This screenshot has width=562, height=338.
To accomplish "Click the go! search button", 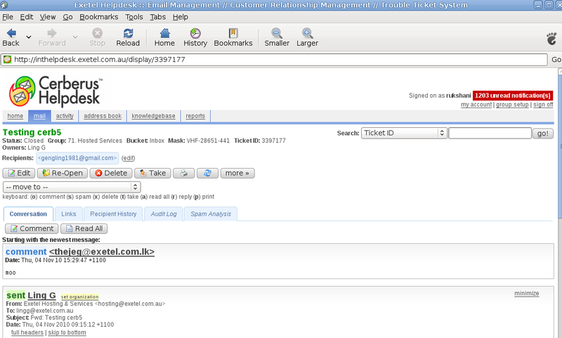I will coord(542,134).
